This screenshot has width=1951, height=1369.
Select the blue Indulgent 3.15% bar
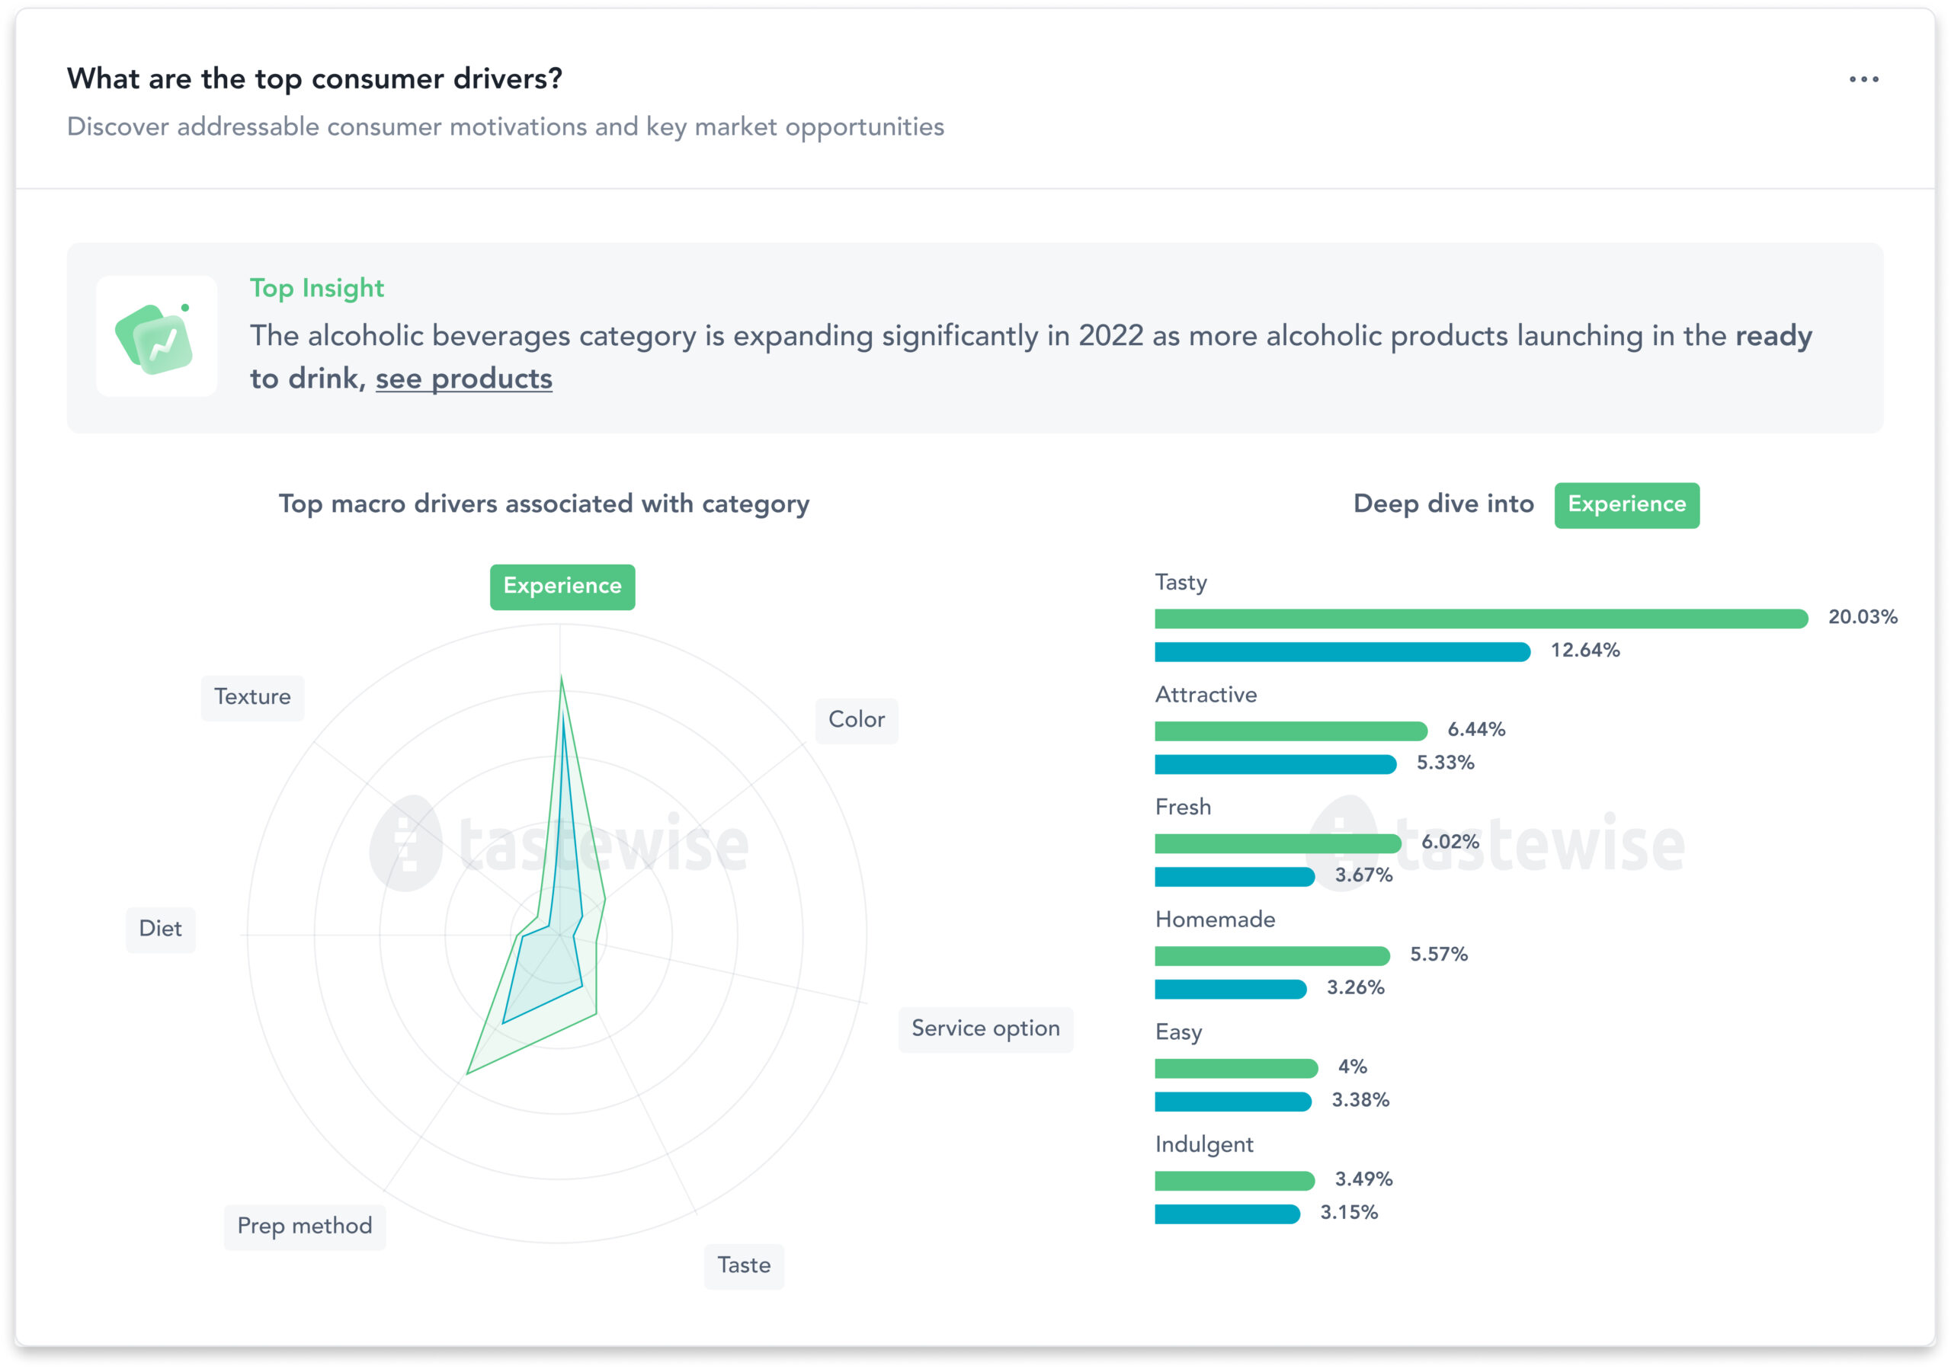[1226, 1214]
